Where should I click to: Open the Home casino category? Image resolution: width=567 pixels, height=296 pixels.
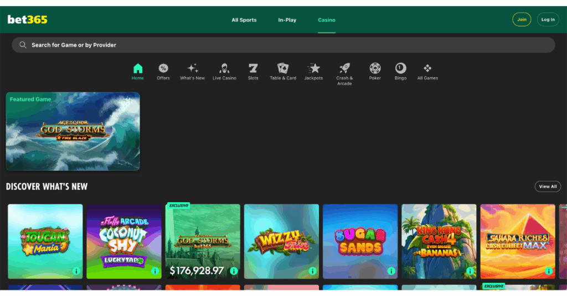[x=138, y=72]
